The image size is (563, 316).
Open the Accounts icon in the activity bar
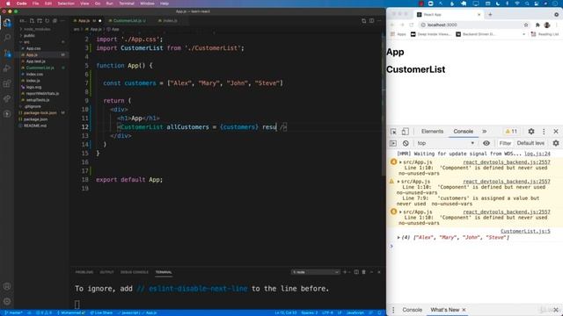pos(7,286)
